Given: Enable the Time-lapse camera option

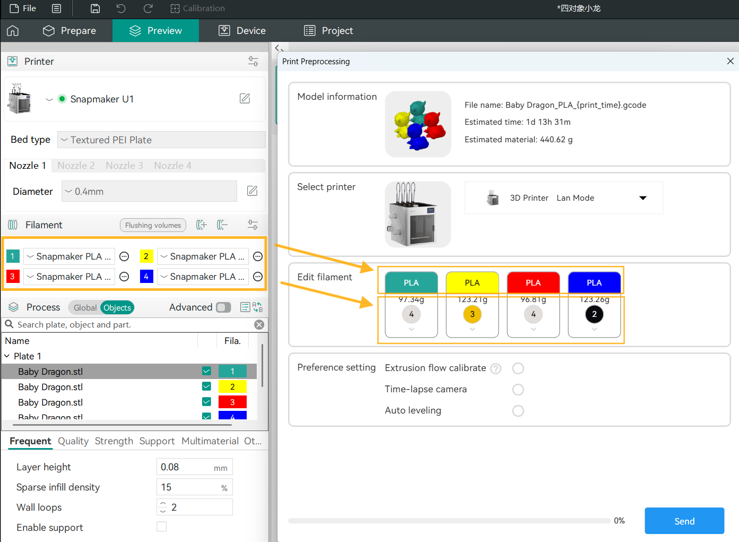Looking at the screenshot, I should tap(518, 389).
